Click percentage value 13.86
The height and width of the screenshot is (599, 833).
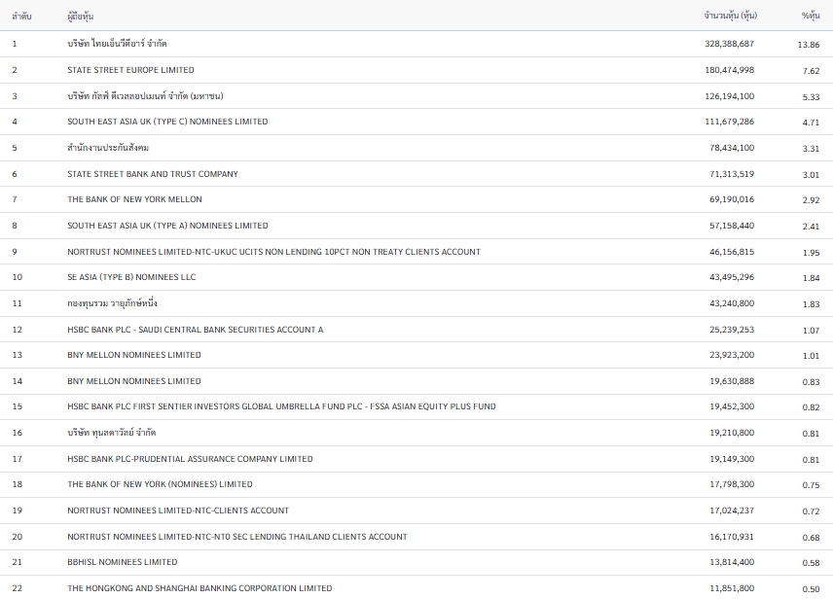pyautogui.click(x=809, y=45)
